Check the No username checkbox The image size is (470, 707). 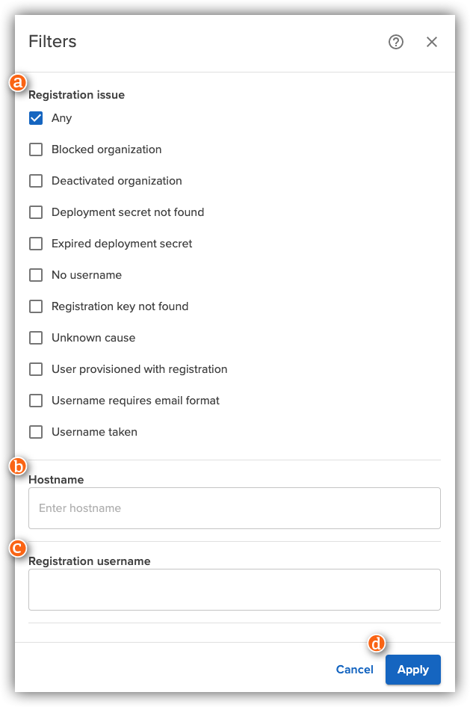[35, 274]
